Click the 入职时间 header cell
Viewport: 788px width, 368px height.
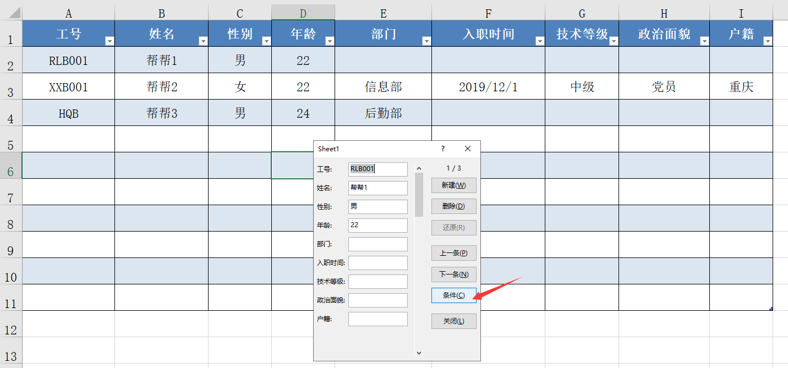489,34
